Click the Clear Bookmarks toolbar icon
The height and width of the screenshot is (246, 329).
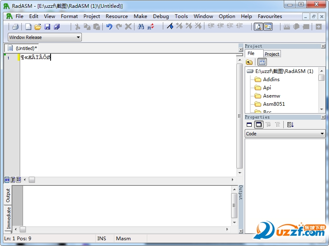pyautogui.click(x=198, y=26)
